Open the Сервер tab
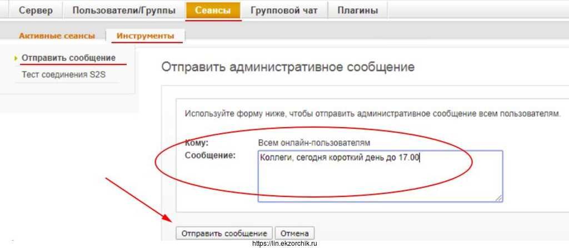Viewport: 569px width, 248px height. click(x=36, y=11)
